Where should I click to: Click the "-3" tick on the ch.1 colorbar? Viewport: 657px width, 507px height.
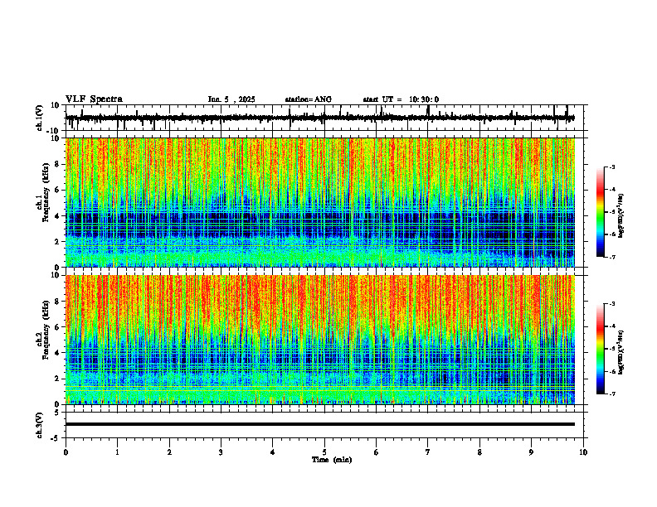(x=612, y=167)
